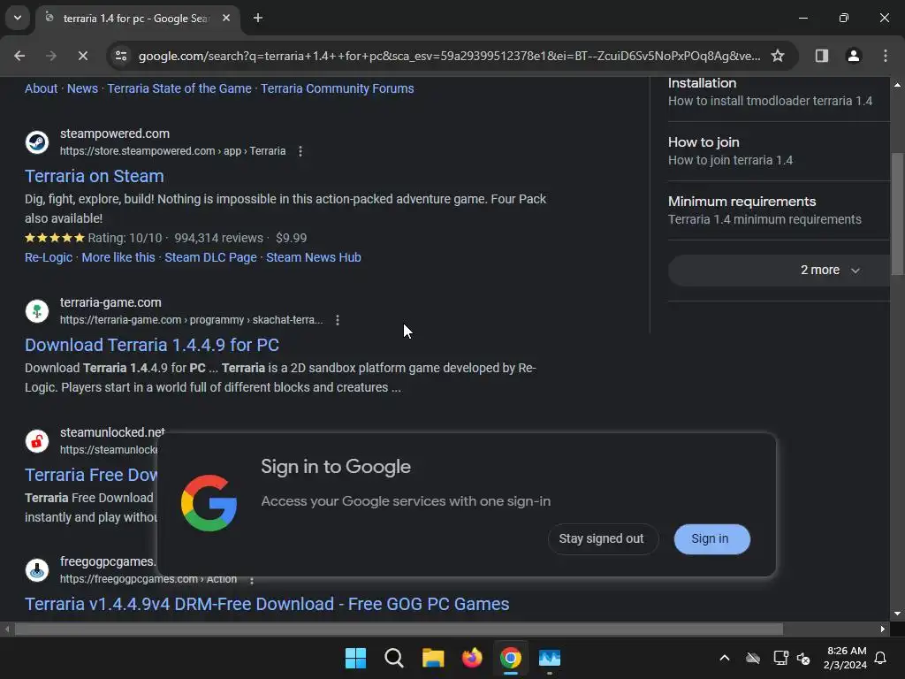
Task: Click the freegogpcgames download favicon
Action: 37,570
